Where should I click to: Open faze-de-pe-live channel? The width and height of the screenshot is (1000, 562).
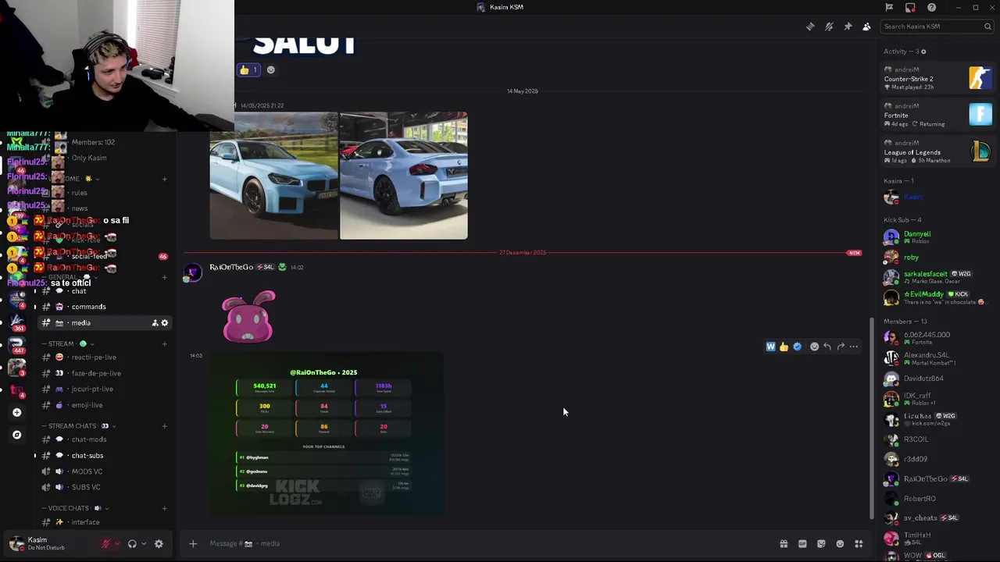point(105,373)
